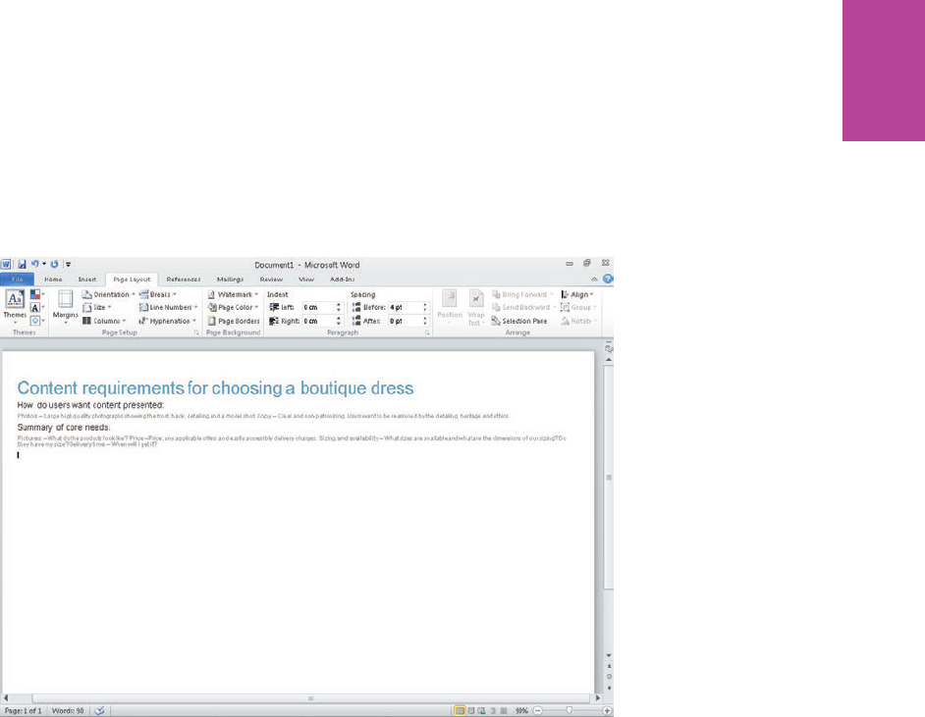925x717 pixels.
Task: Switch to the References tab
Action: pos(184,280)
